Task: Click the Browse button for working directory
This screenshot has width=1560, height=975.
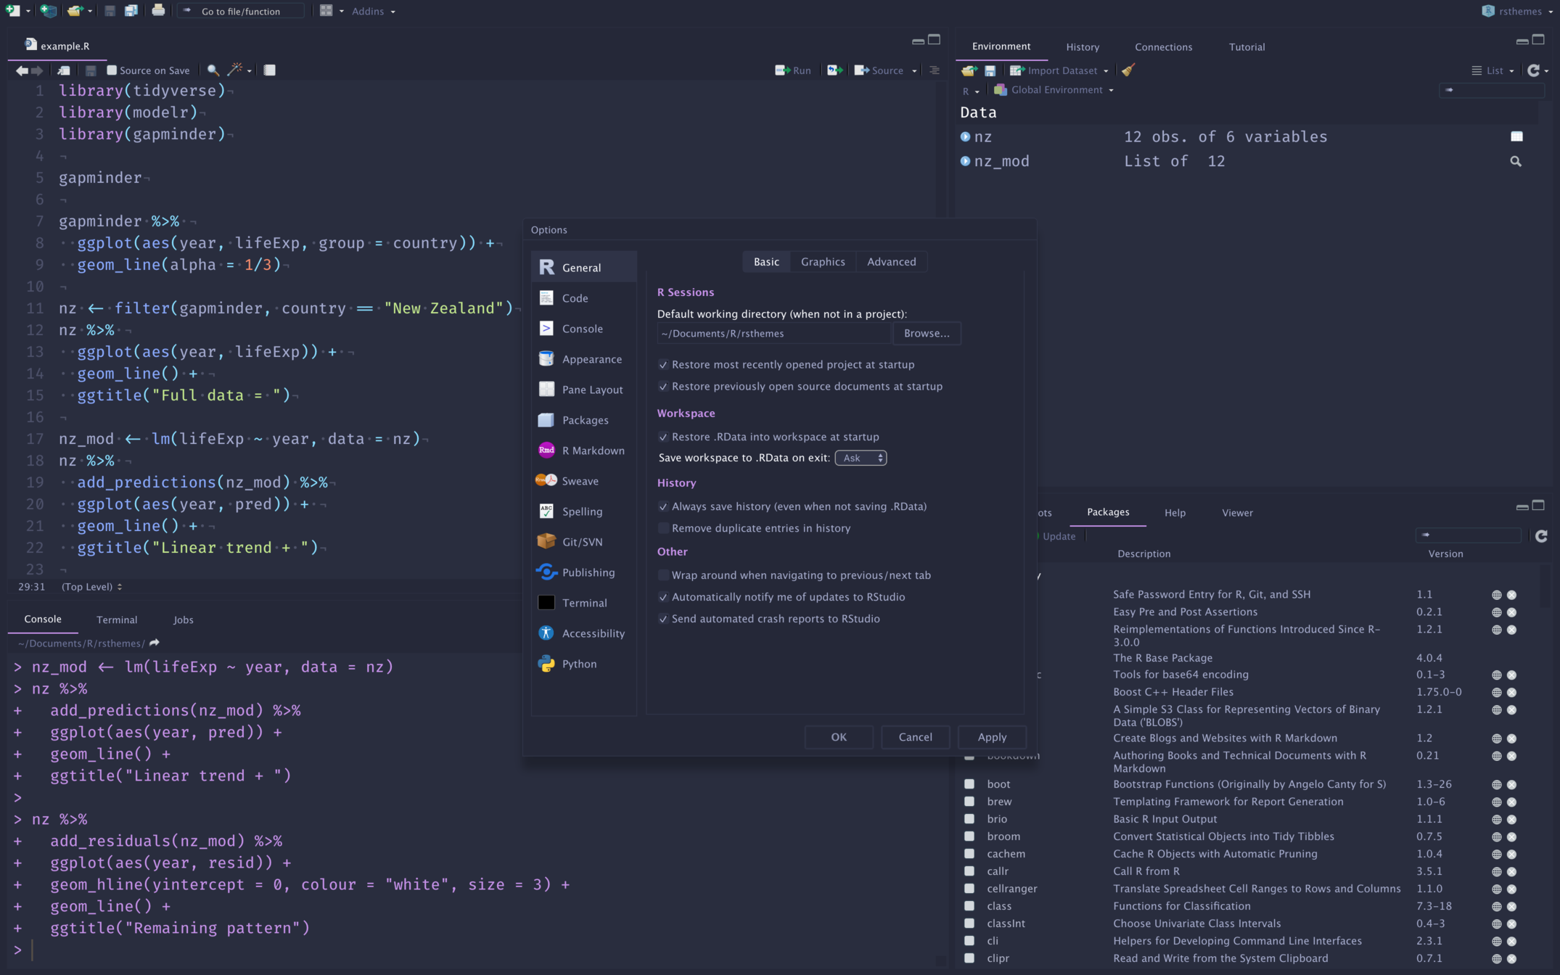Action: 927,332
